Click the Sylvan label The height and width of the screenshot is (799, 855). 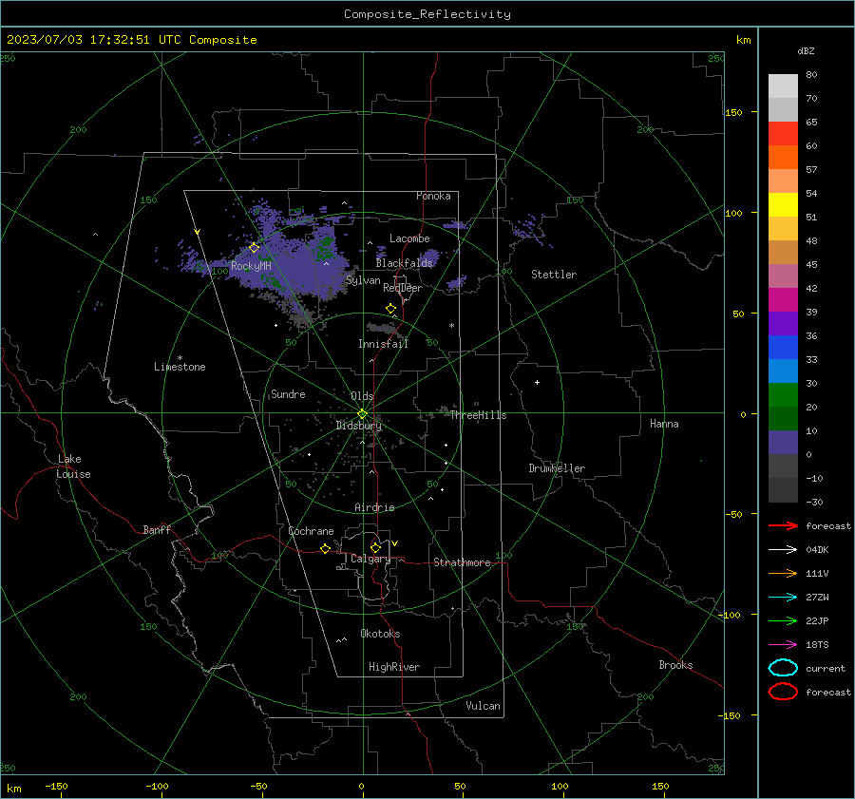[363, 280]
